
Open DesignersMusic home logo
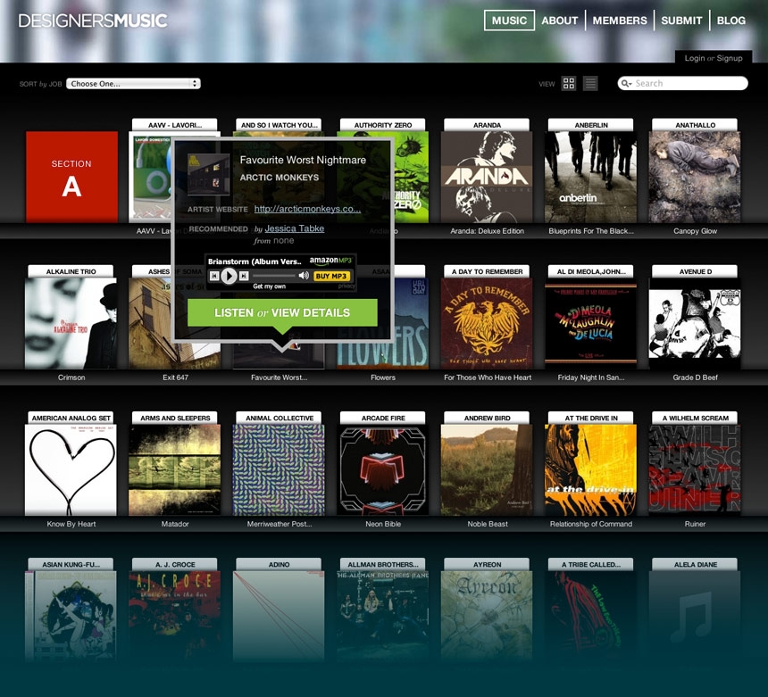[93, 21]
